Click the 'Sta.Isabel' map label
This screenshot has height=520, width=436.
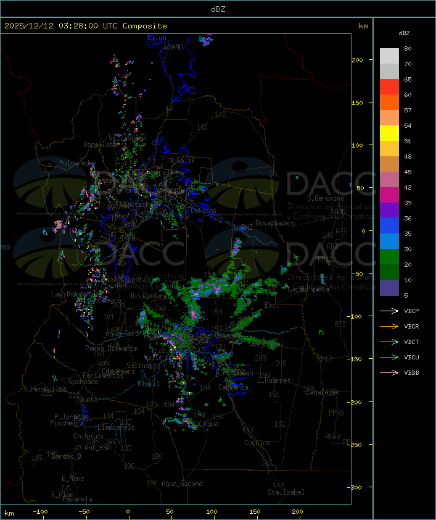click(x=286, y=492)
